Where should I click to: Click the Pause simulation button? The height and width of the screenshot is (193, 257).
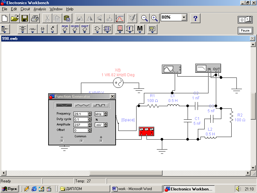[245, 31]
